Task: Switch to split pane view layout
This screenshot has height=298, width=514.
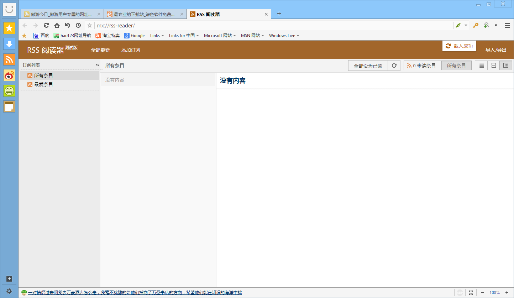Action: tap(506, 66)
